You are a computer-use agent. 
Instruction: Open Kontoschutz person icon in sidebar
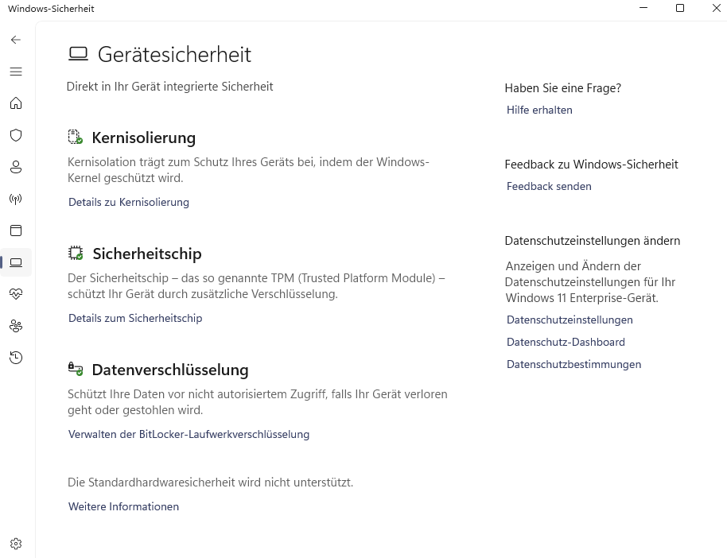coord(16,167)
